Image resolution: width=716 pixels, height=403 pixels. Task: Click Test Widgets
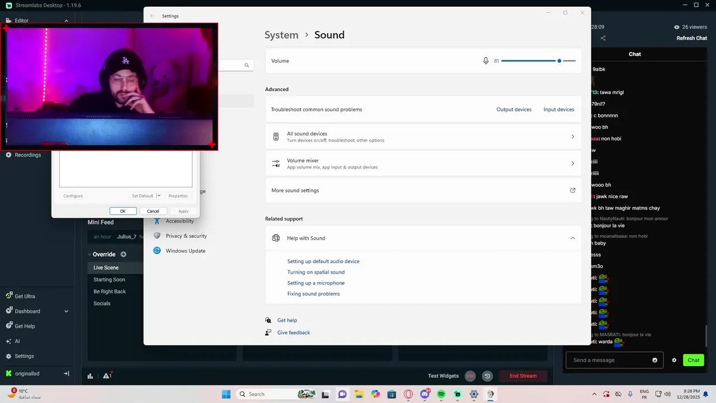click(443, 376)
